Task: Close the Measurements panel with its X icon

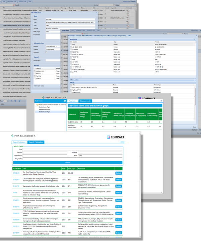Action: [x=161, y=101]
